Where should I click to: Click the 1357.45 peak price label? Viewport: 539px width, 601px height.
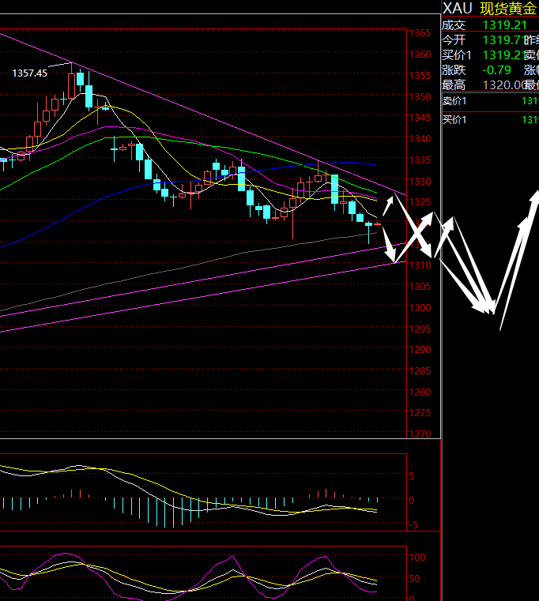(x=29, y=73)
